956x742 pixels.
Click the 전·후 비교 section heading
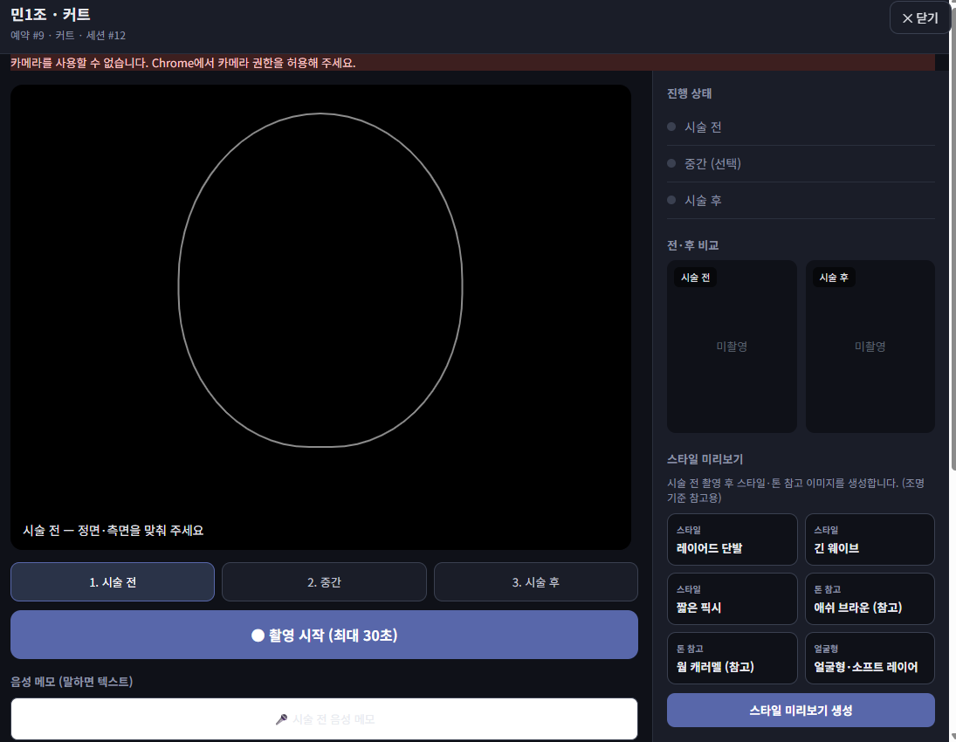pyautogui.click(x=692, y=245)
